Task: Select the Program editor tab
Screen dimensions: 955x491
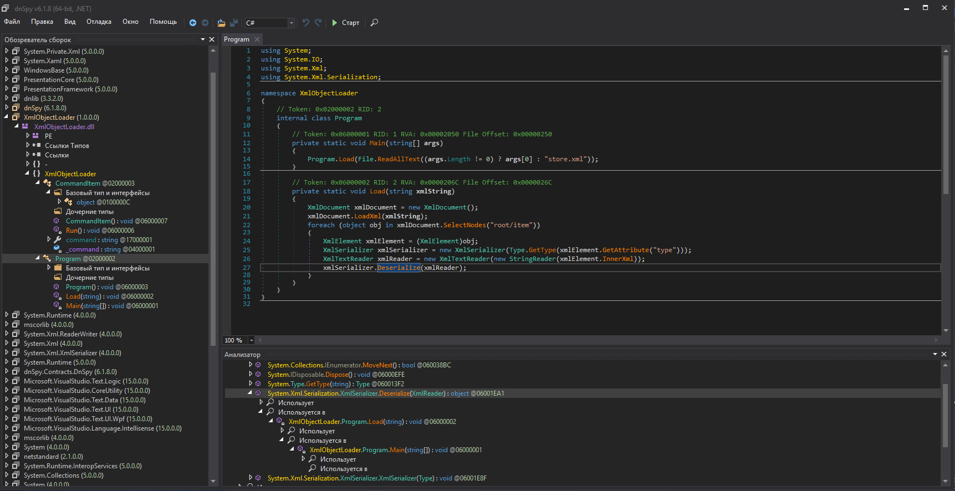Action: 237,39
